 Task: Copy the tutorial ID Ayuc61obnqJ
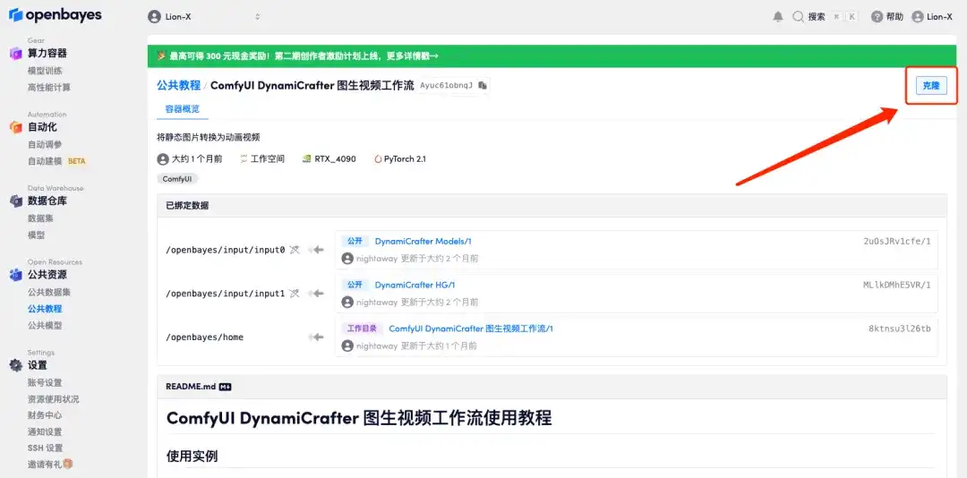pyautogui.click(x=483, y=86)
